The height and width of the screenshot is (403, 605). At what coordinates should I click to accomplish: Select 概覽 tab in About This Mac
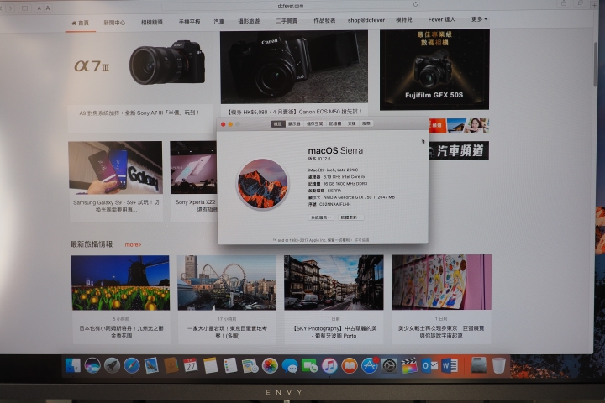tap(278, 123)
